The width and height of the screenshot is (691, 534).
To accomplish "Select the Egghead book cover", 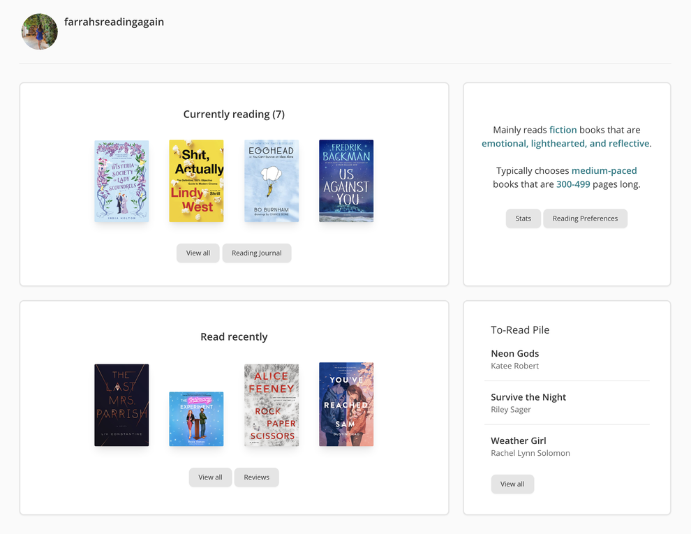I will [x=272, y=181].
